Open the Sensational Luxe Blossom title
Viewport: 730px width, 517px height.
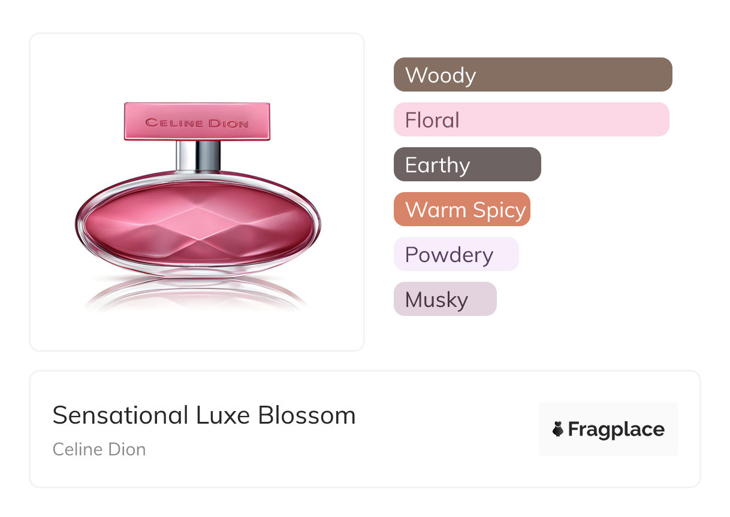204,415
